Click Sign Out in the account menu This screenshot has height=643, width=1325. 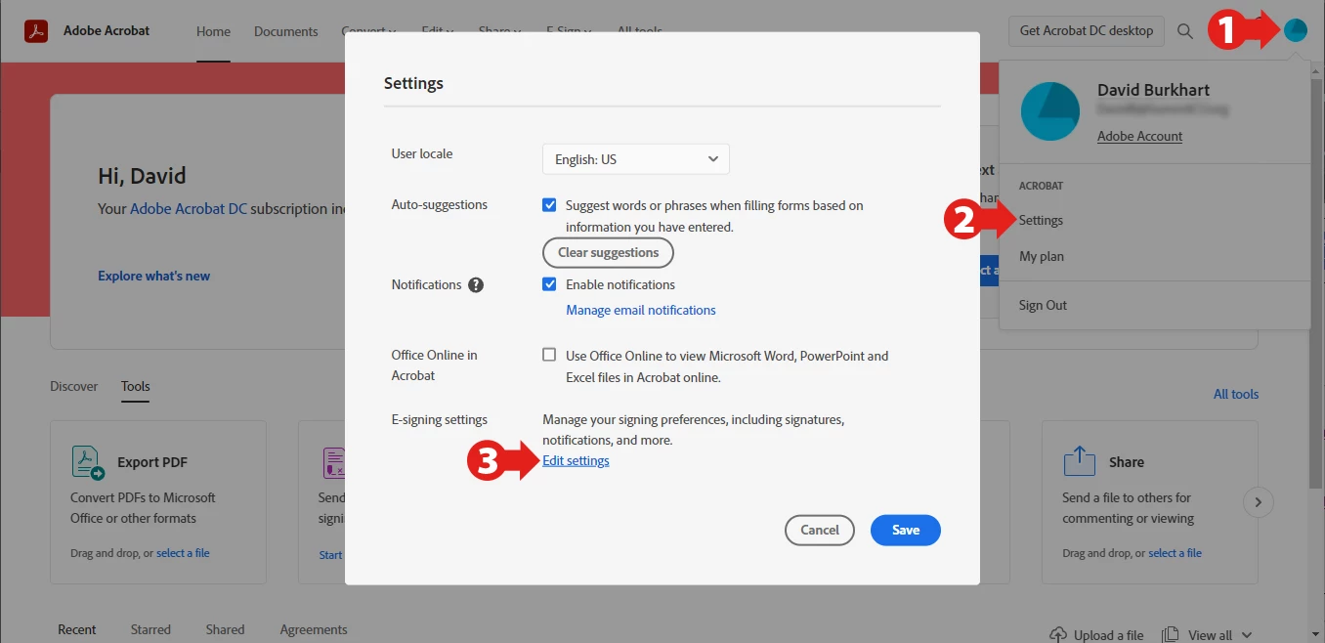point(1044,305)
